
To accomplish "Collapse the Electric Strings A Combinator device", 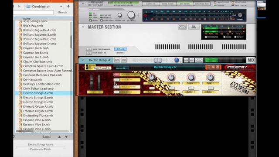I will point(83,67).
